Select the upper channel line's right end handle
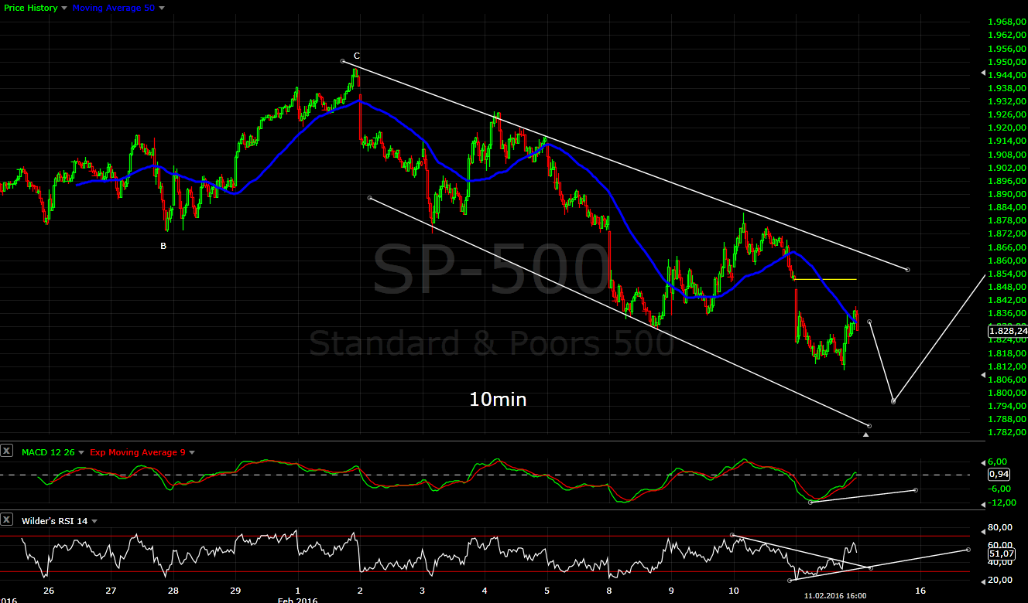The image size is (1028, 603). pyautogui.click(x=907, y=269)
